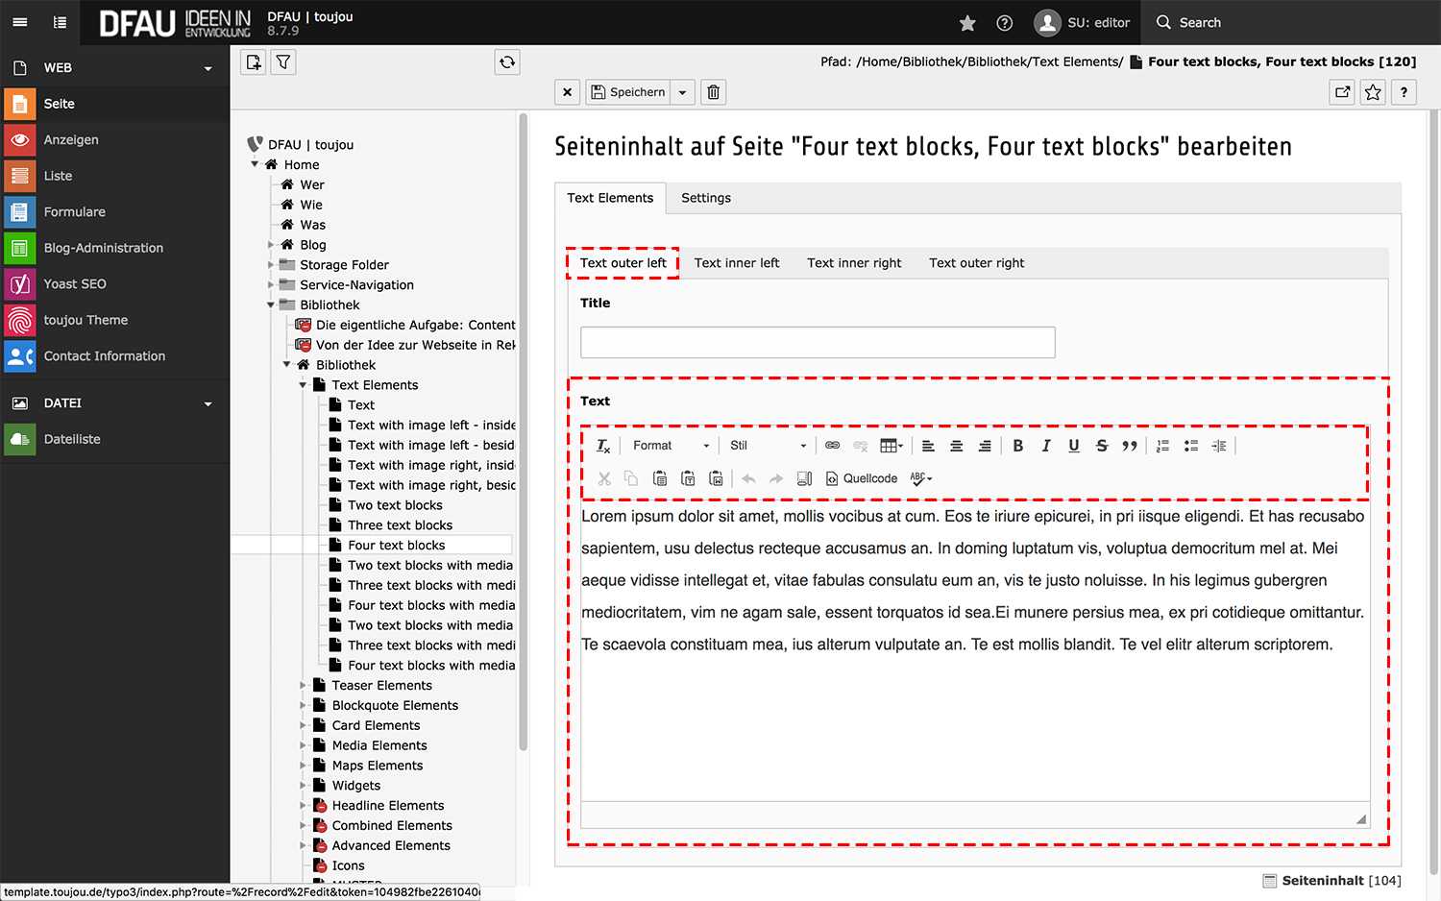Toggle numbered list
The height and width of the screenshot is (901, 1441).
tap(1163, 446)
